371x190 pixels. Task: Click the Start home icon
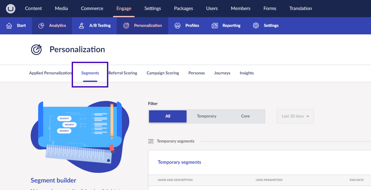click(9, 26)
